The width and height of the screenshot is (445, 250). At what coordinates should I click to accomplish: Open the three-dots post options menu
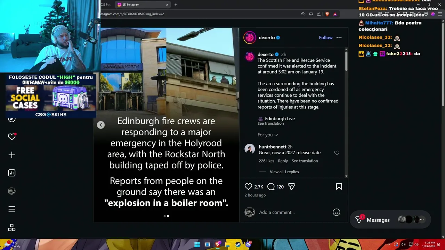339,37
